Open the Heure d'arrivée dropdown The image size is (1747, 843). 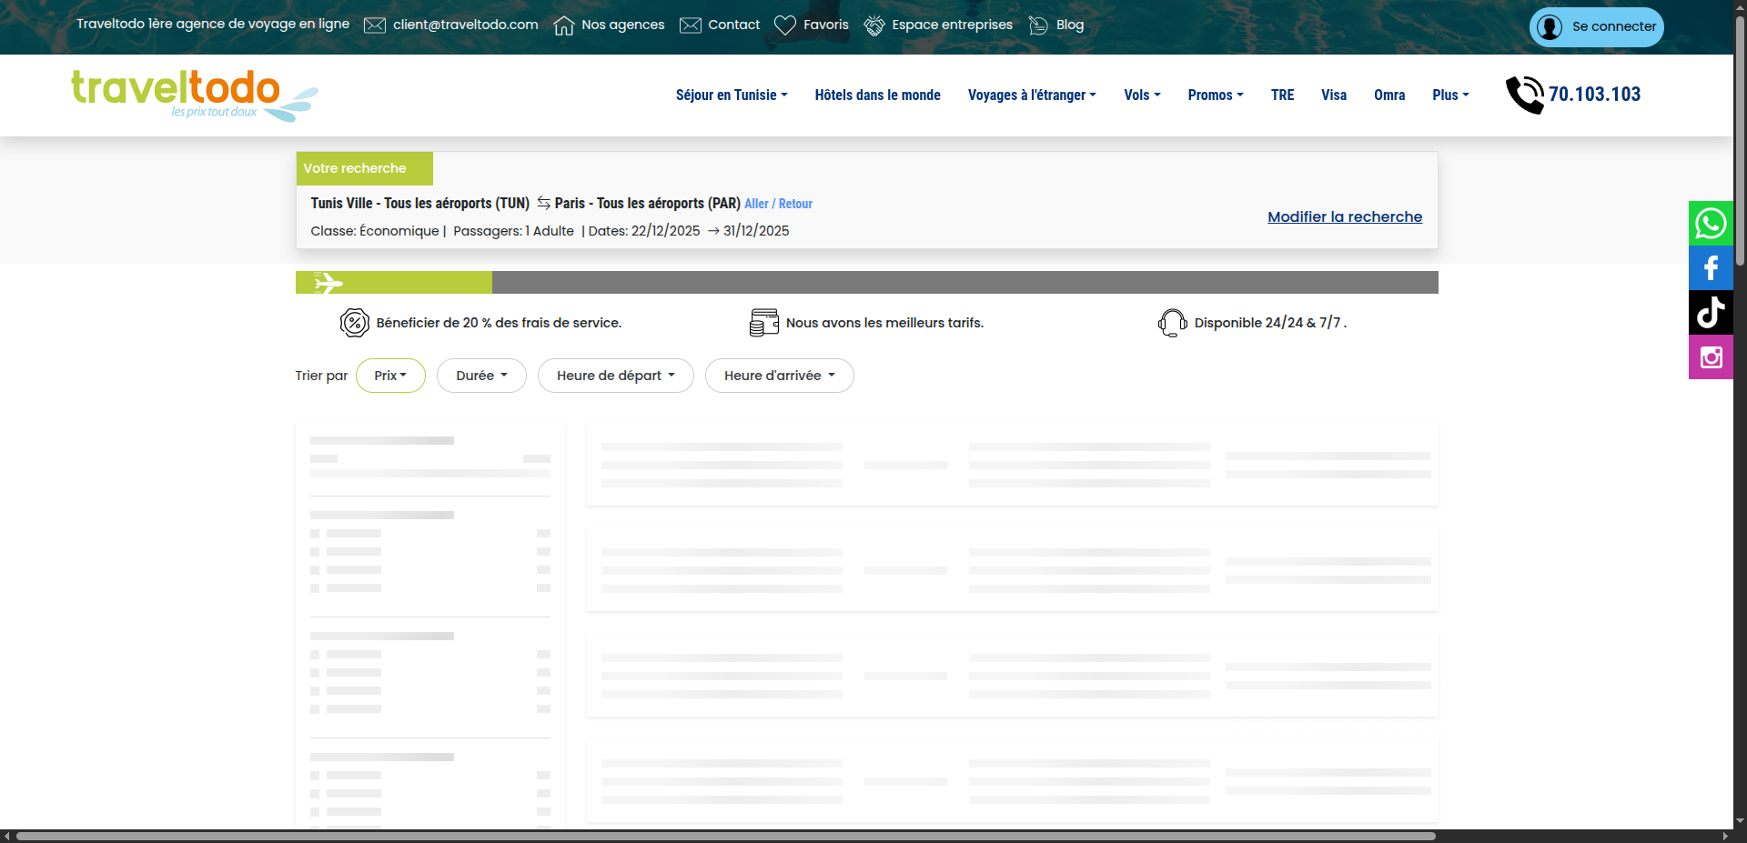pyautogui.click(x=779, y=376)
